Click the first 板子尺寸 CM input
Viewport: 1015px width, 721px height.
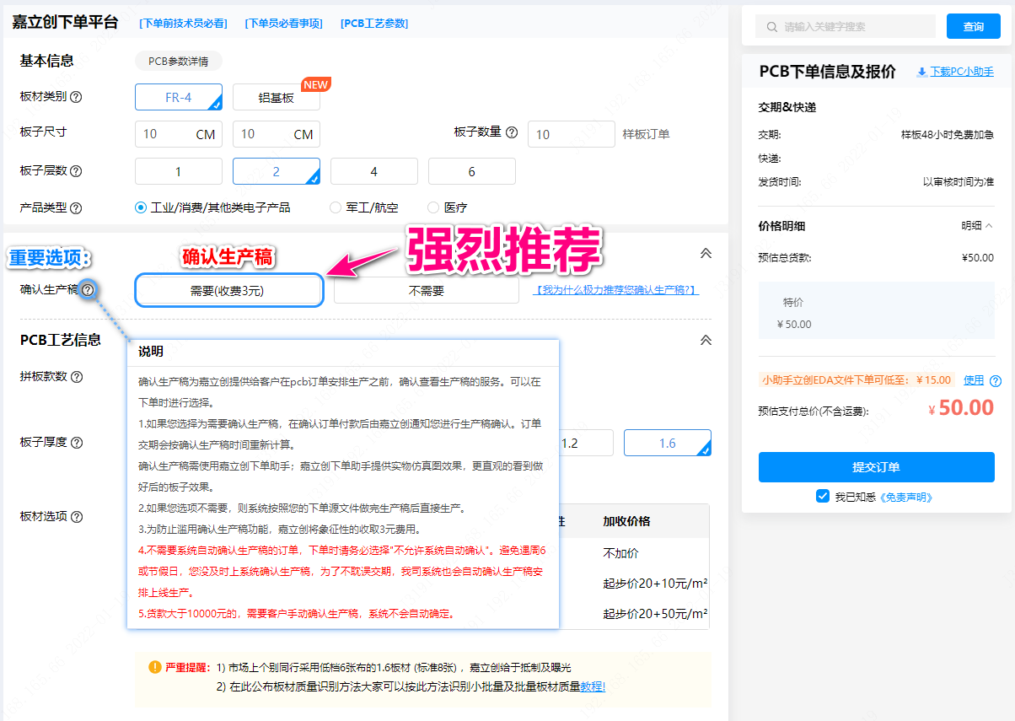pos(179,134)
